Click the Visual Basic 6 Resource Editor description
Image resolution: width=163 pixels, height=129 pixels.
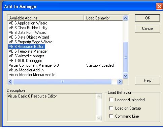32,96
